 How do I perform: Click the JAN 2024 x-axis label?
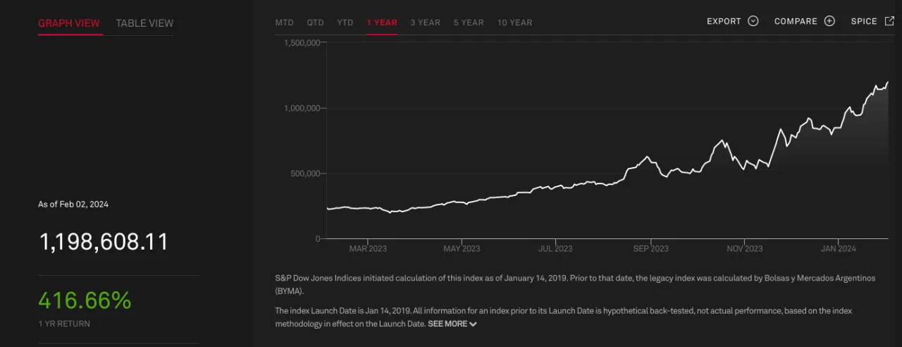(838, 249)
